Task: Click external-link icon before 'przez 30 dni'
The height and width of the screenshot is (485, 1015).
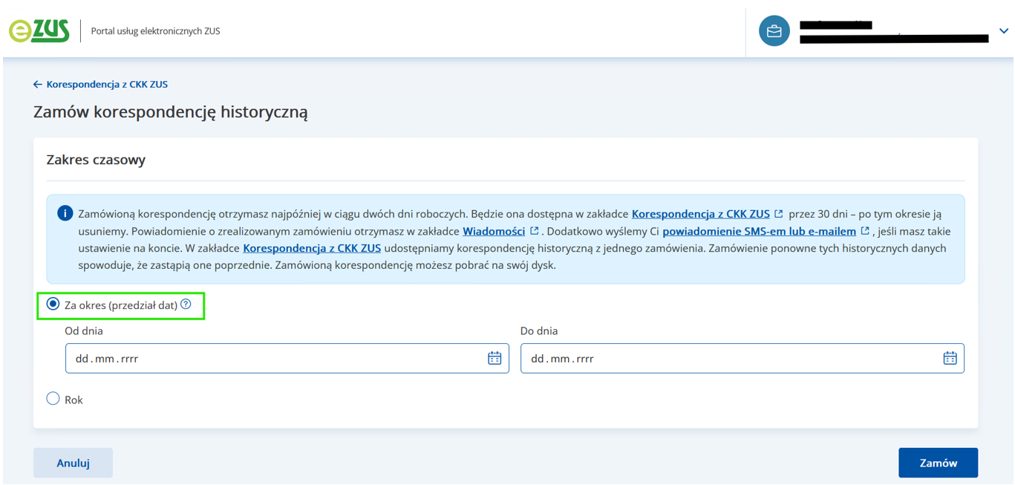Action: coord(778,214)
